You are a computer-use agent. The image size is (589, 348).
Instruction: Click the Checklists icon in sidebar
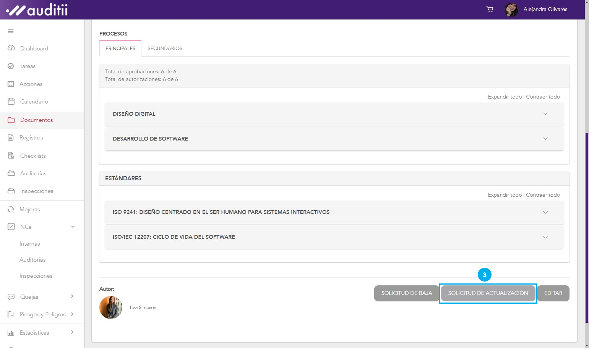pos(11,156)
